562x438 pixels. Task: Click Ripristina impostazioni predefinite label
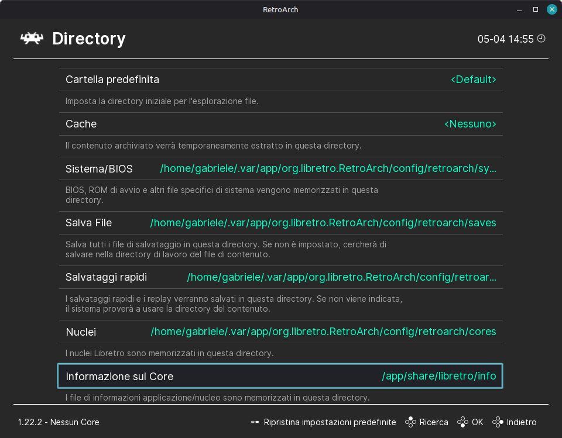click(330, 422)
